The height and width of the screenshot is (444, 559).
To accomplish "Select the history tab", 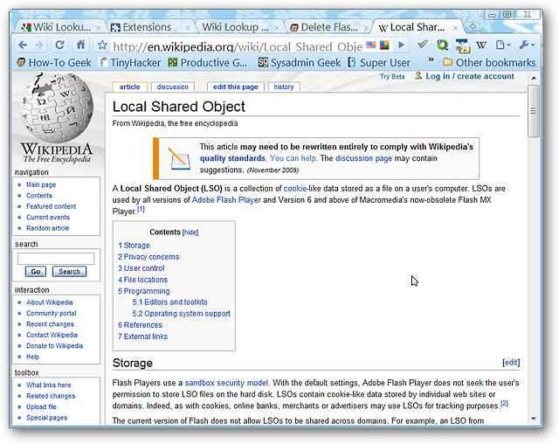I will (x=284, y=87).
